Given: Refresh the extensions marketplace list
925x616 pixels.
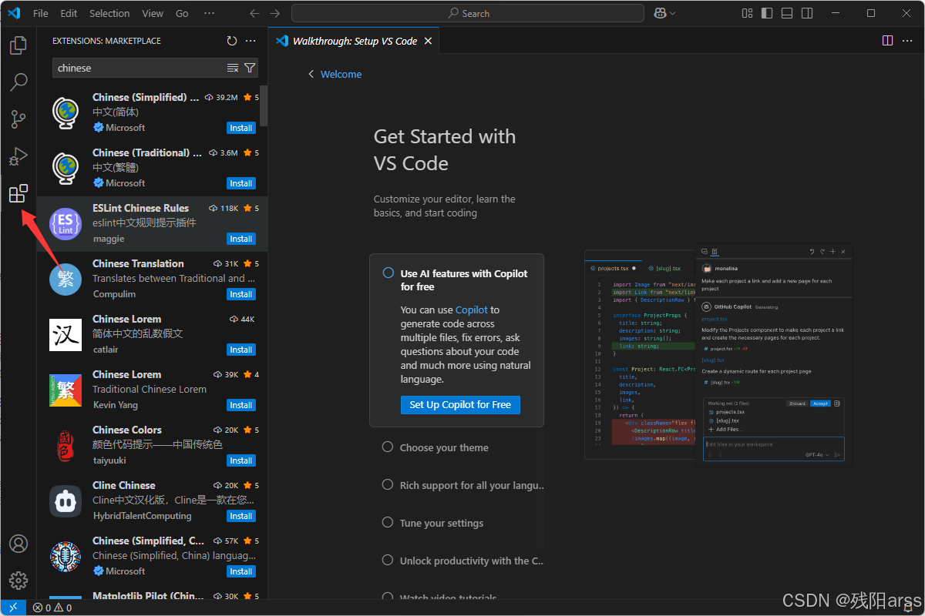Looking at the screenshot, I should (232, 41).
